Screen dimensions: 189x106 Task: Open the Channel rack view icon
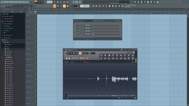(100, 6)
